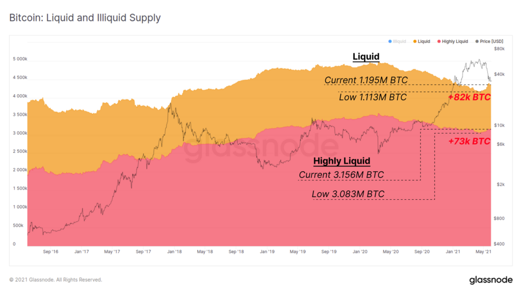Viewport: 522px width, 293px height.
Task: Select the underlined Highly Liquid heading annotation
Action: (x=342, y=161)
